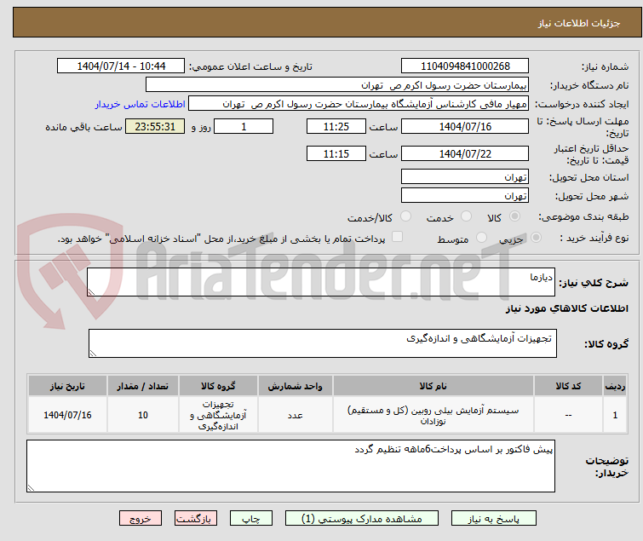Select the کالا radio button
643x541 pixels.
coord(514,216)
